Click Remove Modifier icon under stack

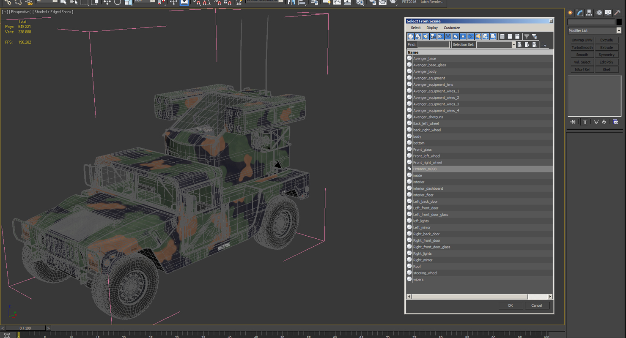coord(604,122)
